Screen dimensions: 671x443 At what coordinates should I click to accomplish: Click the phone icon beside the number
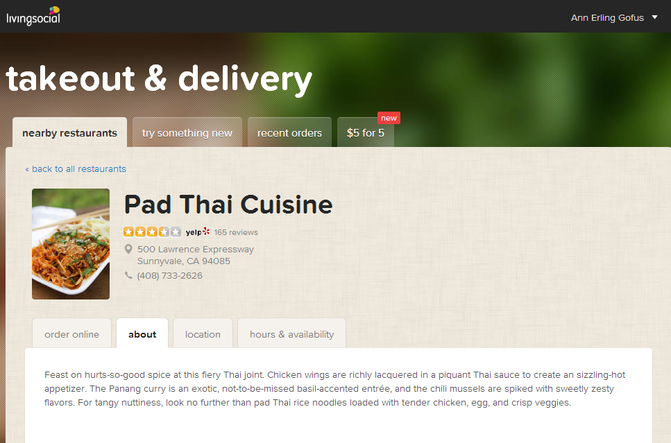[128, 275]
